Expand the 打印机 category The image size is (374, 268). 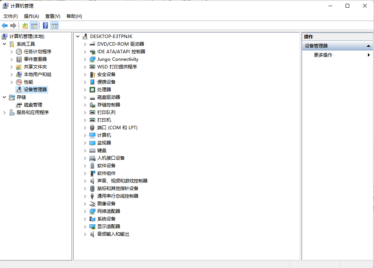(x=85, y=120)
